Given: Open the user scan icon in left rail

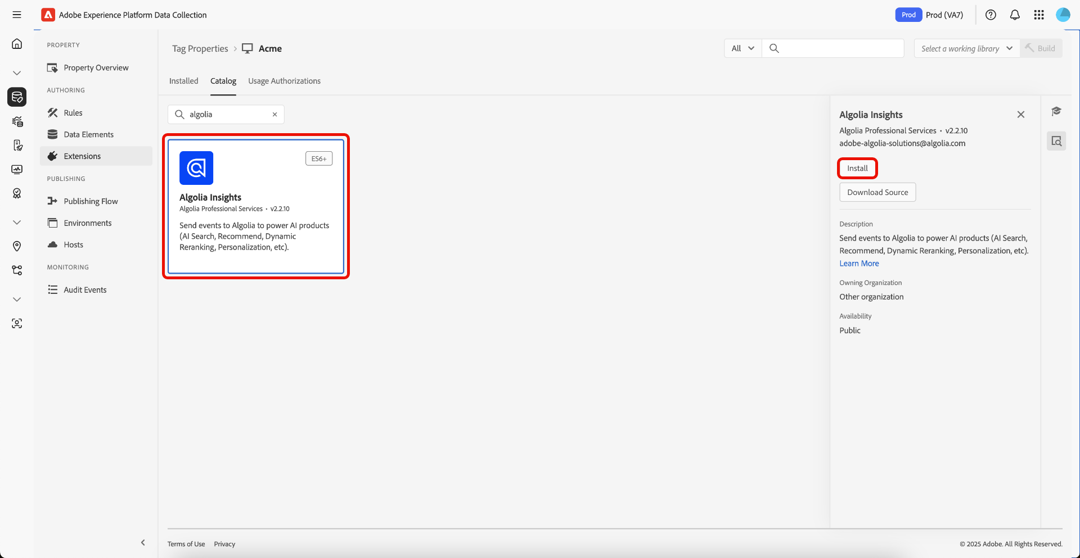Looking at the screenshot, I should click(17, 323).
